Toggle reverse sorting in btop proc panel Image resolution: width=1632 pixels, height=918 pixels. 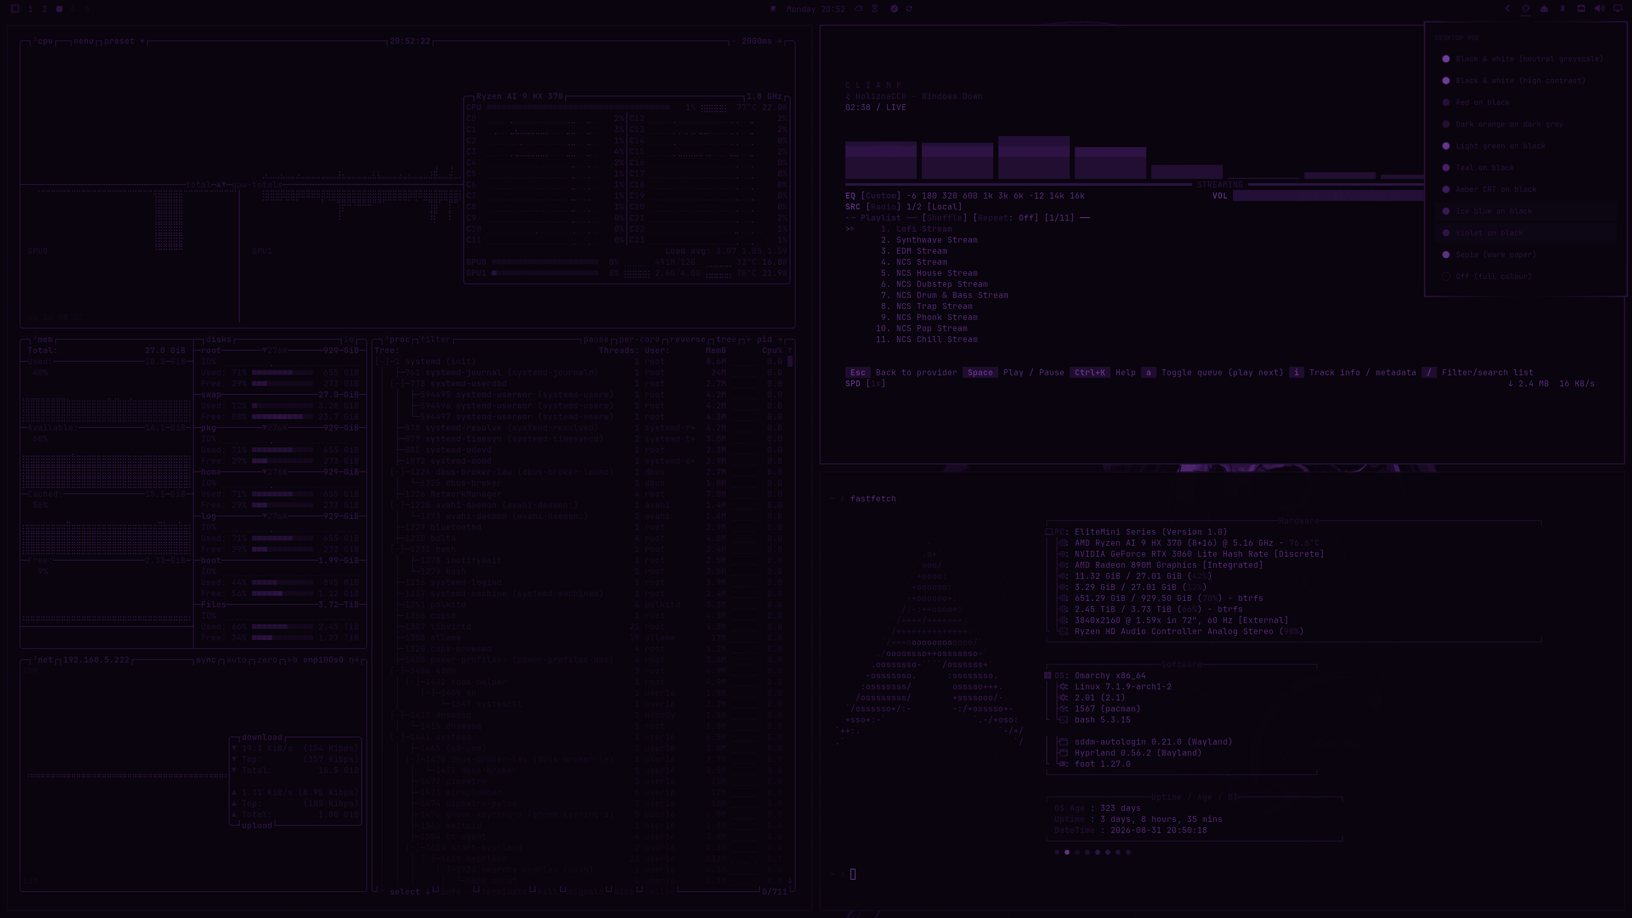click(687, 340)
